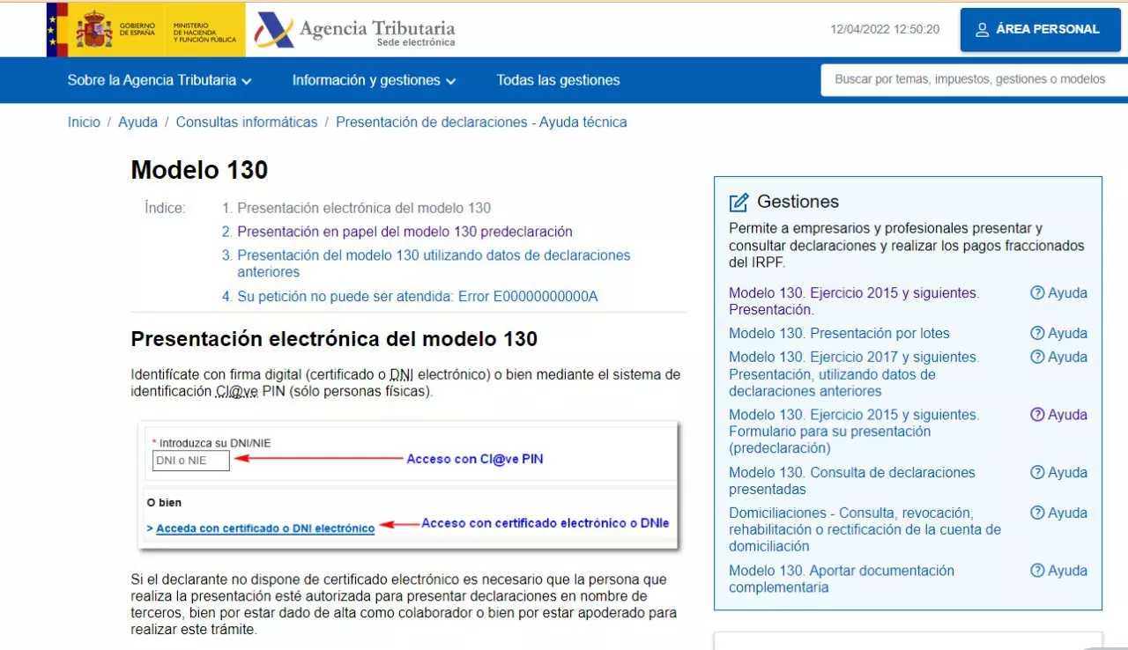Click the Gestiones edit pencil icon

(x=738, y=202)
